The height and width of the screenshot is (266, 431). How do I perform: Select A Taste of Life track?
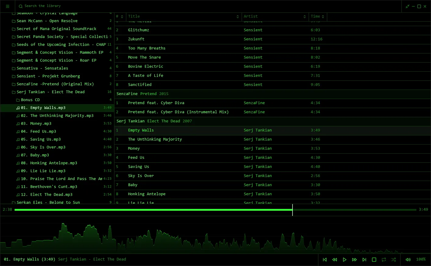click(272, 76)
